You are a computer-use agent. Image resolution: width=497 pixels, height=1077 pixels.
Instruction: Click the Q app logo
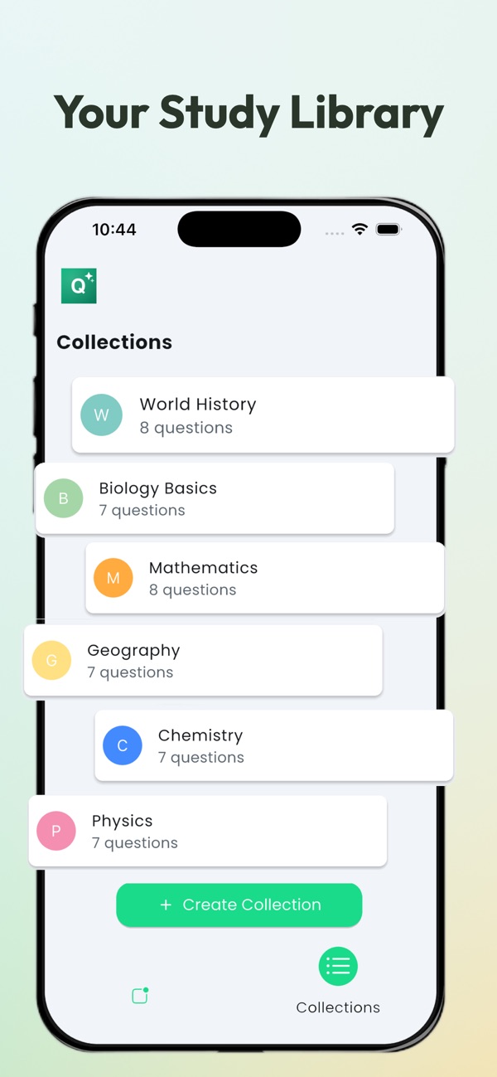[x=79, y=285]
